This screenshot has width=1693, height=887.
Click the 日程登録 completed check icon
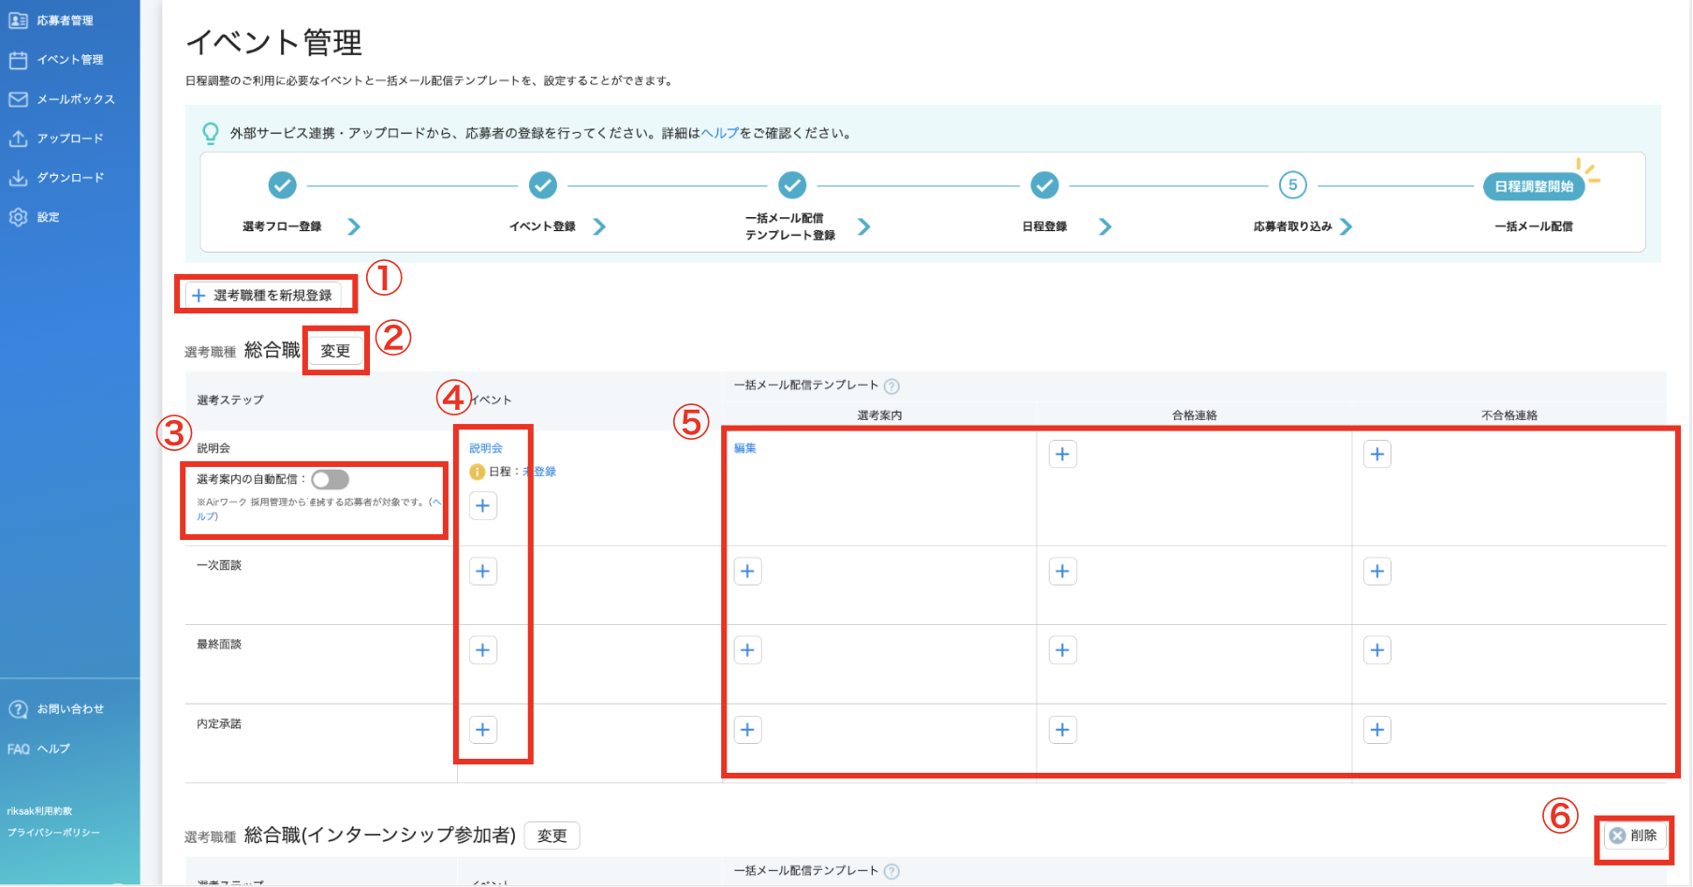[x=1044, y=185]
